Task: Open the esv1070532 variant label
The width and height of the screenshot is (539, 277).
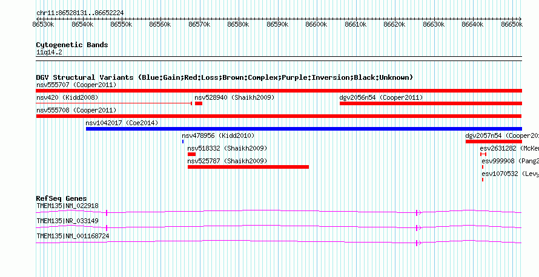Action: [510, 174]
